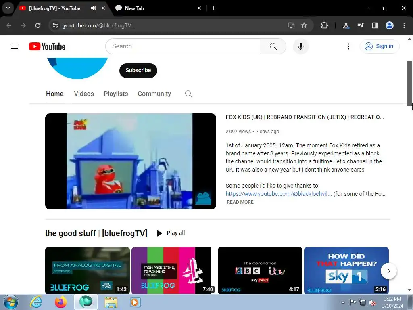Launch Firefox from the taskbar
Viewport: 413px width, 310px height.
[61, 302]
